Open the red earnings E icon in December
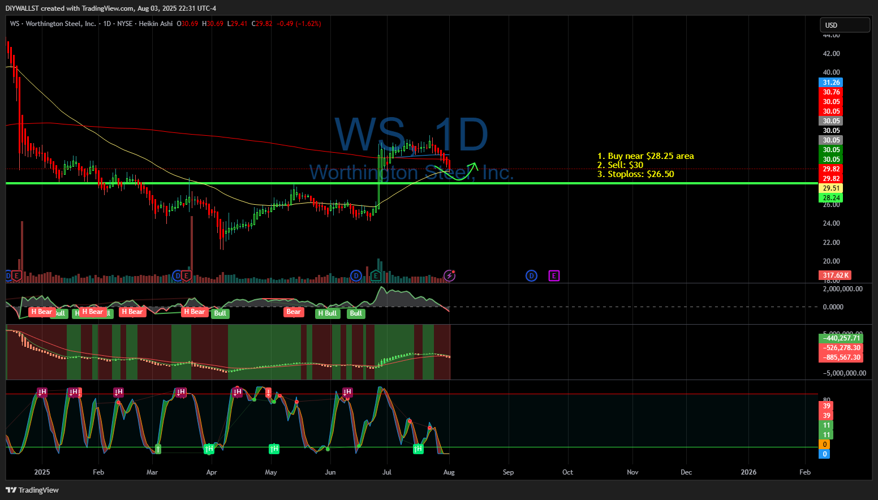 tap(16, 275)
